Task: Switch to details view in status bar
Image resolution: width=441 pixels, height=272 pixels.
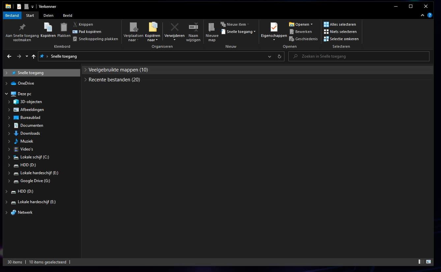Action: point(421,262)
